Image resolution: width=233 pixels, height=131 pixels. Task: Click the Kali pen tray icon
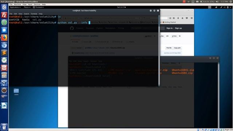pyautogui.click(x=221, y=7)
